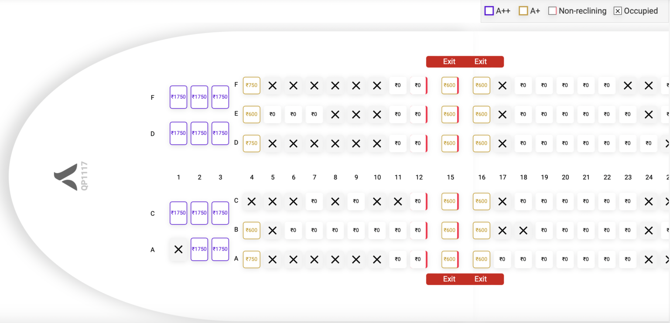The image size is (670, 323).
Task: Click the occupied X icon at seat 18B
Action: [x=523, y=230]
